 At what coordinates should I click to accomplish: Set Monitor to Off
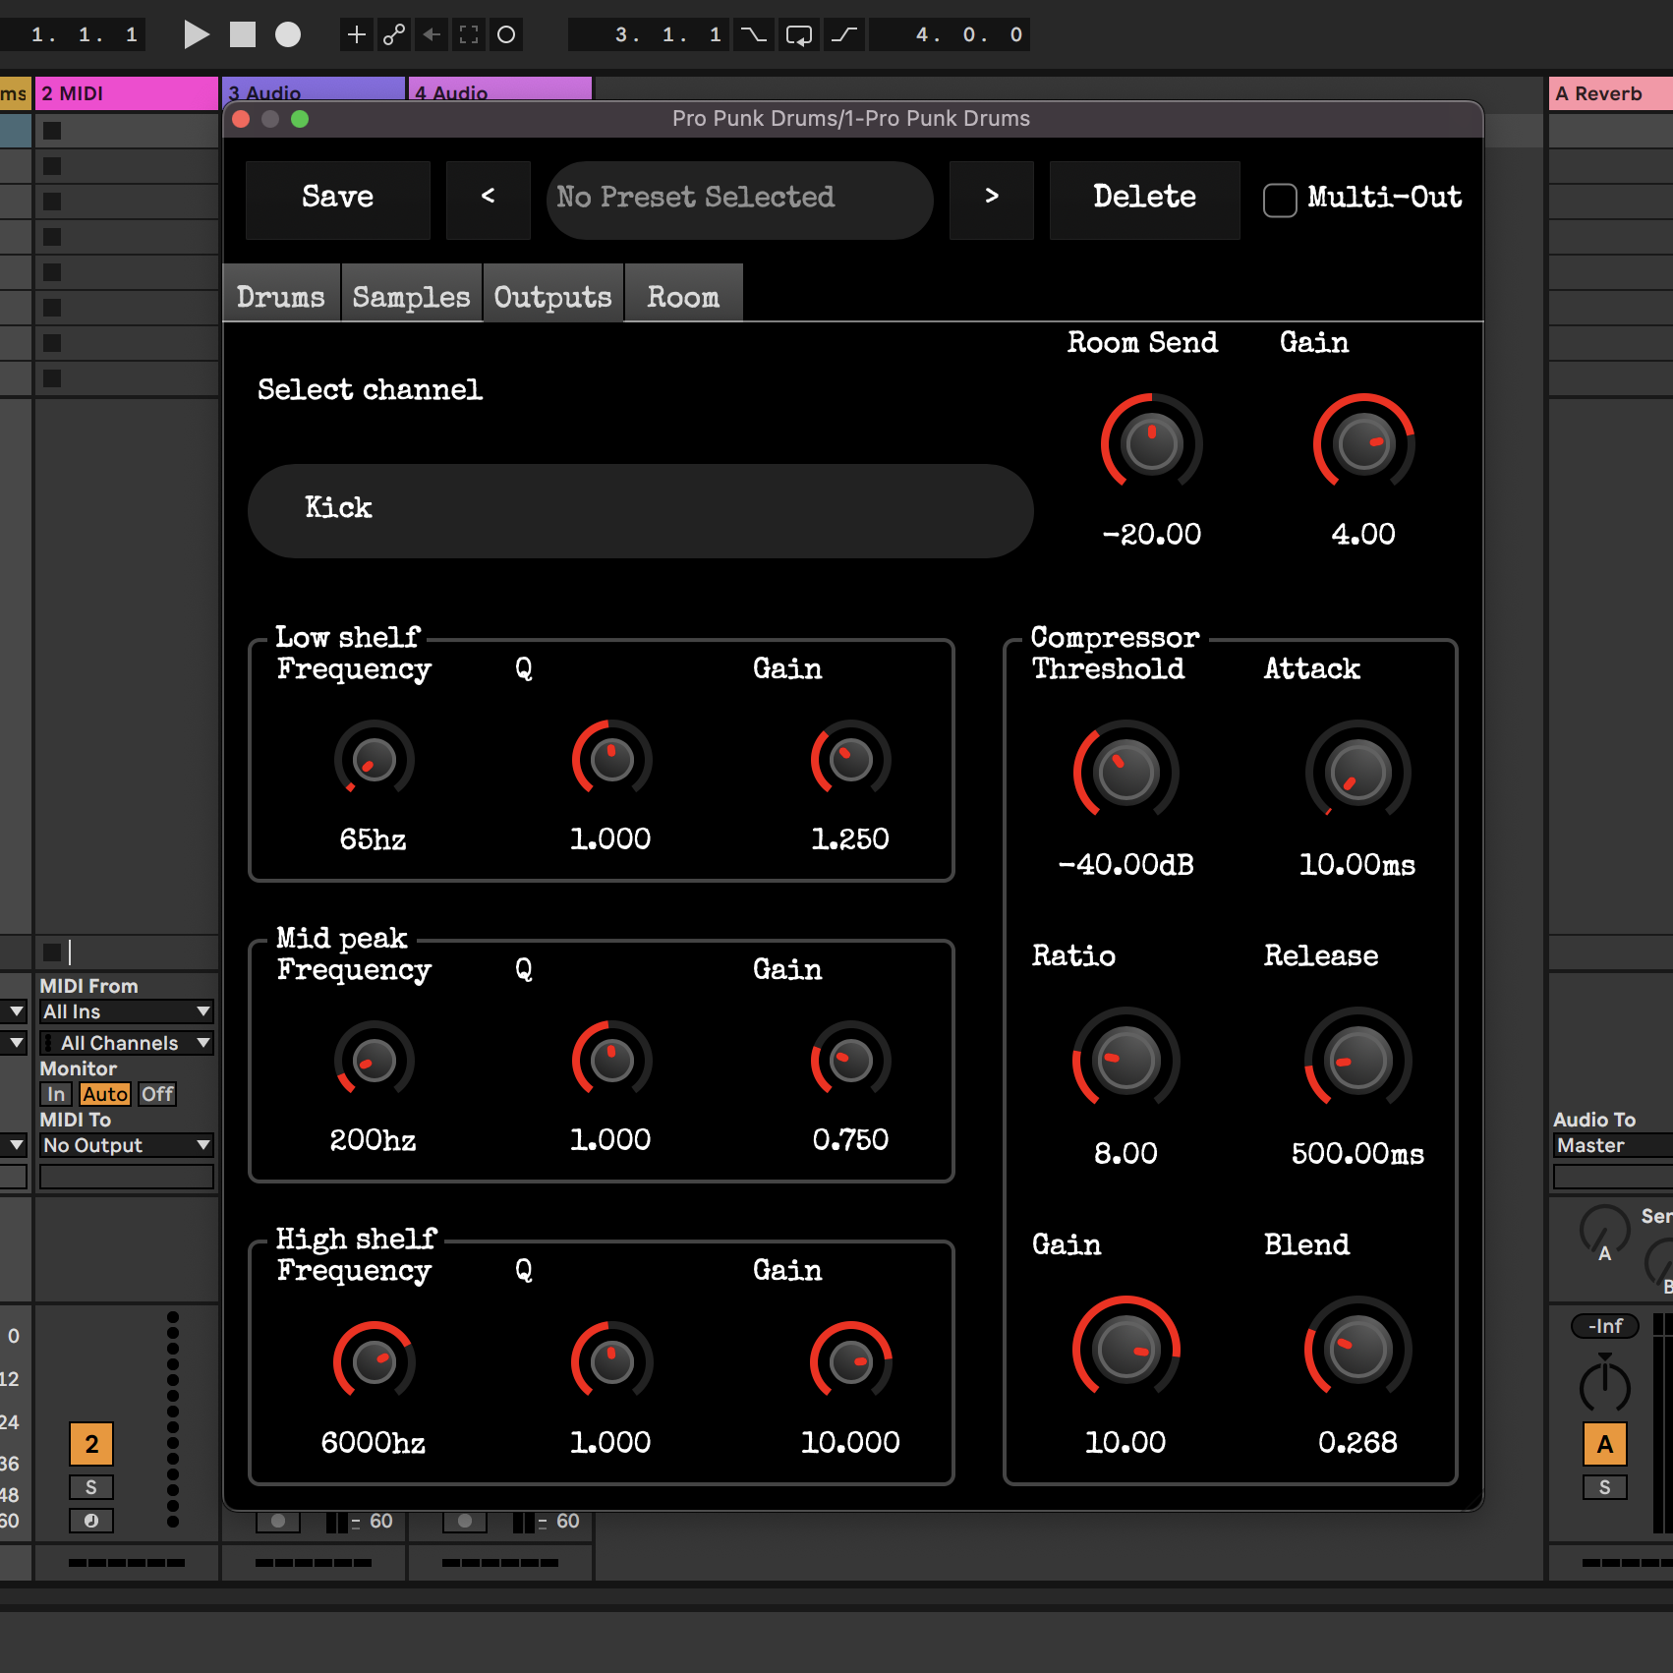pos(157,1094)
